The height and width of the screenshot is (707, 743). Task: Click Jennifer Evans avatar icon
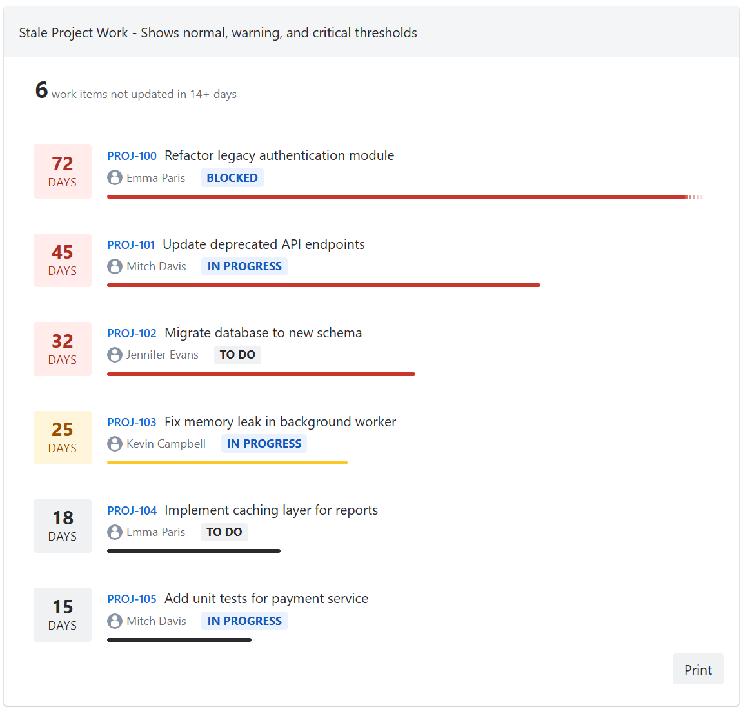pos(115,355)
